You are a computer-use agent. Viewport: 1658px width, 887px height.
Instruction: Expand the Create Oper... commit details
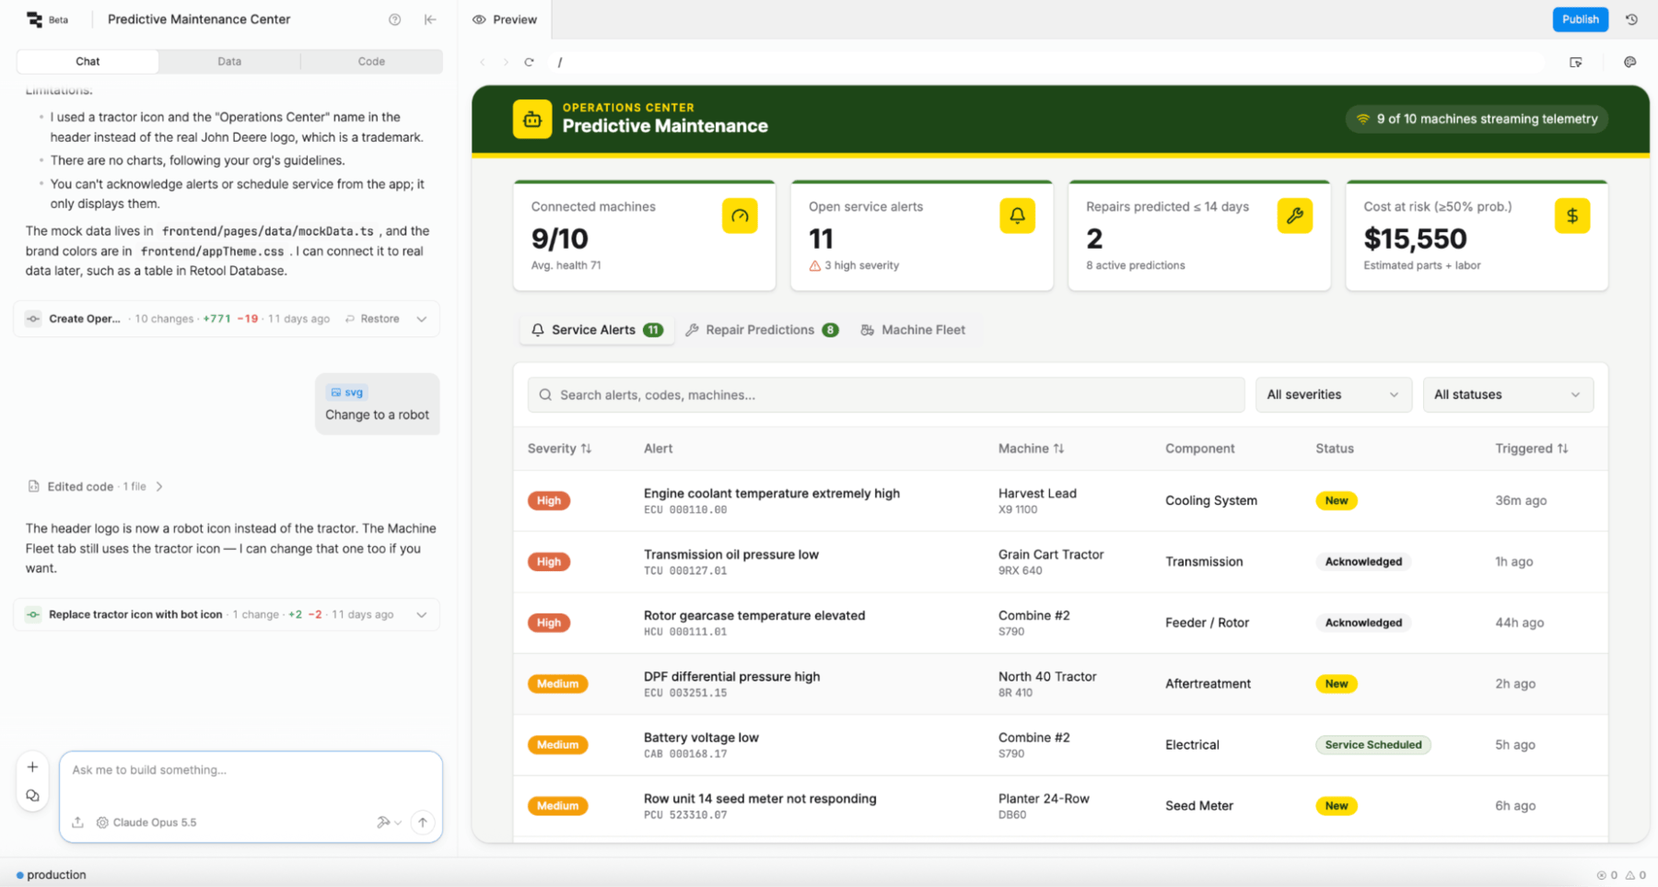tap(422, 319)
